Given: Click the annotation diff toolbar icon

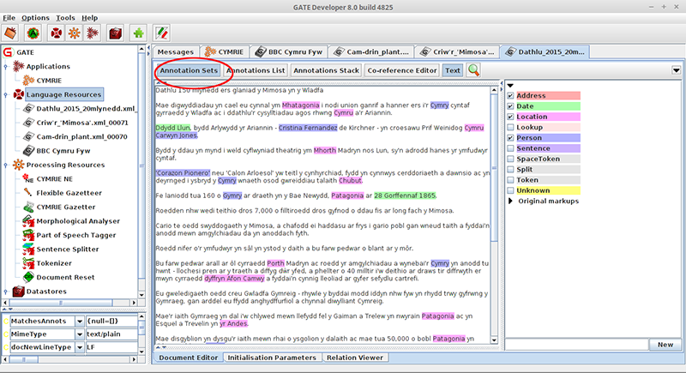Looking at the screenshot, I should 162,33.
